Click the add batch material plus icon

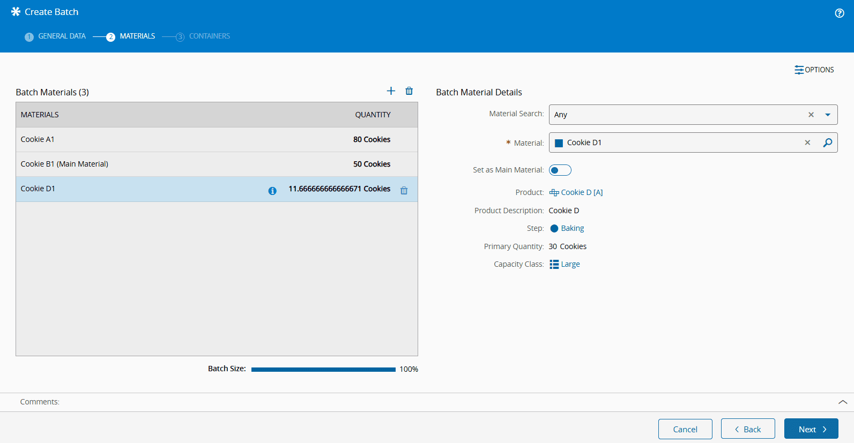[391, 91]
